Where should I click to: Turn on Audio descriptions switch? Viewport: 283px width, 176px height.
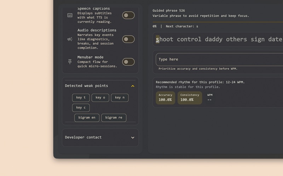point(128,39)
